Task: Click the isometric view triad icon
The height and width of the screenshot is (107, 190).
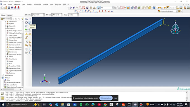Action: [x=96, y=11]
